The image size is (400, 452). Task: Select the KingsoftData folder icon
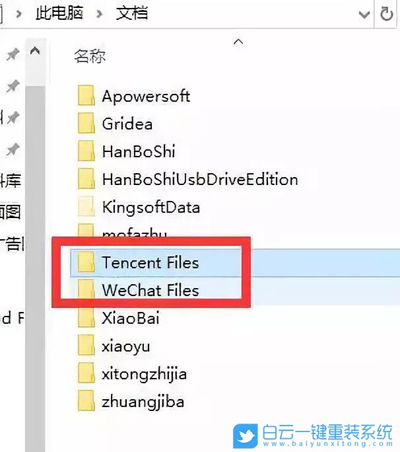[x=86, y=206]
